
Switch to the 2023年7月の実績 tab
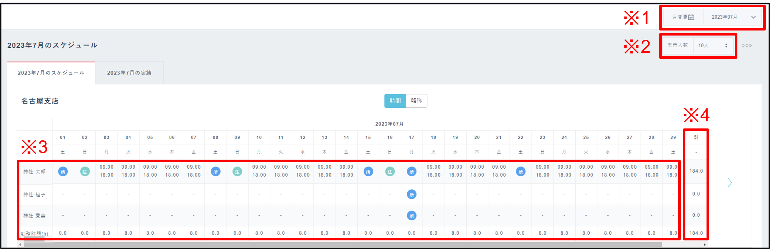point(129,73)
